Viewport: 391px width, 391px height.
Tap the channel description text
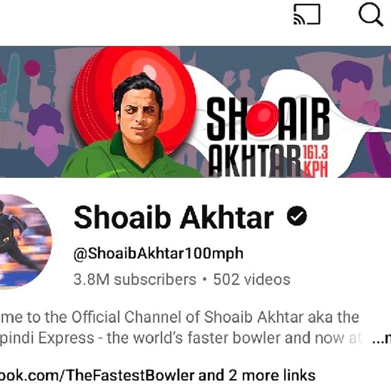[x=181, y=328]
